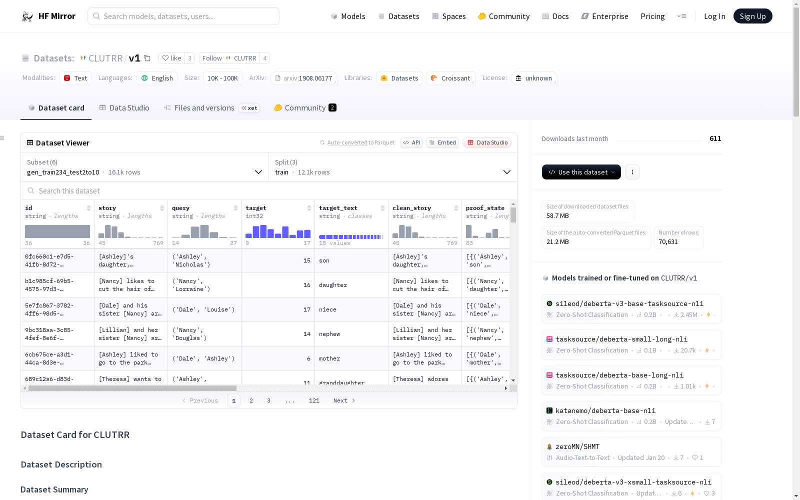Click the Log In link
This screenshot has width=800, height=500.
pyautogui.click(x=714, y=16)
